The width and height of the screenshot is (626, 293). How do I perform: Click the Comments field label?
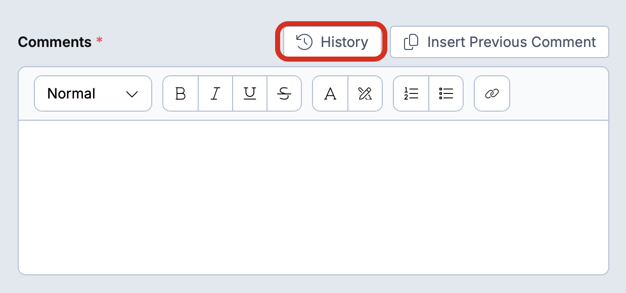pyautogui.click(x=55, y=42)
